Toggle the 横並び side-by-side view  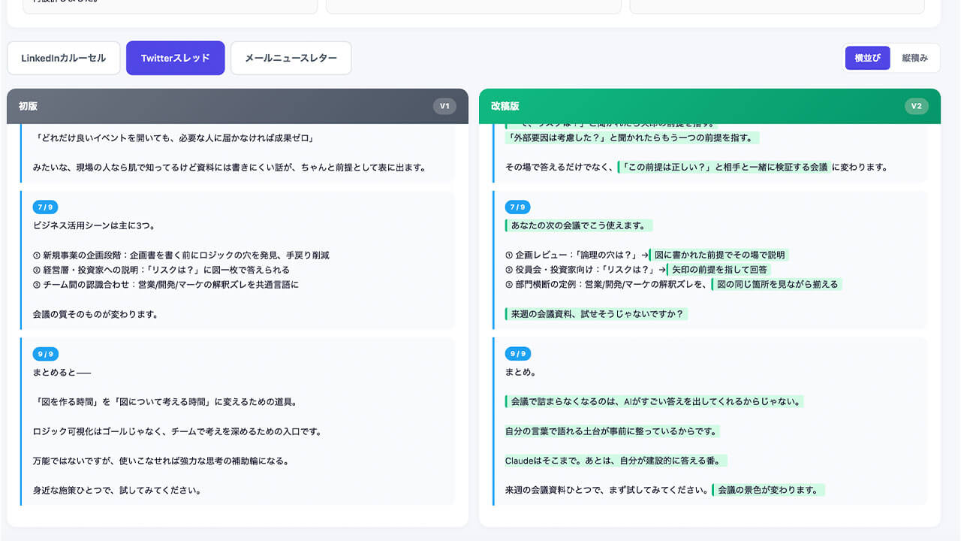(x=867, y=58)
